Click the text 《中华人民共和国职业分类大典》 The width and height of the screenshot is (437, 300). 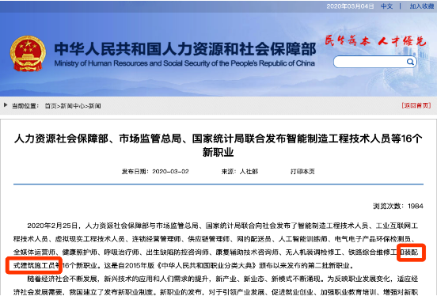[x=207, y=265]
